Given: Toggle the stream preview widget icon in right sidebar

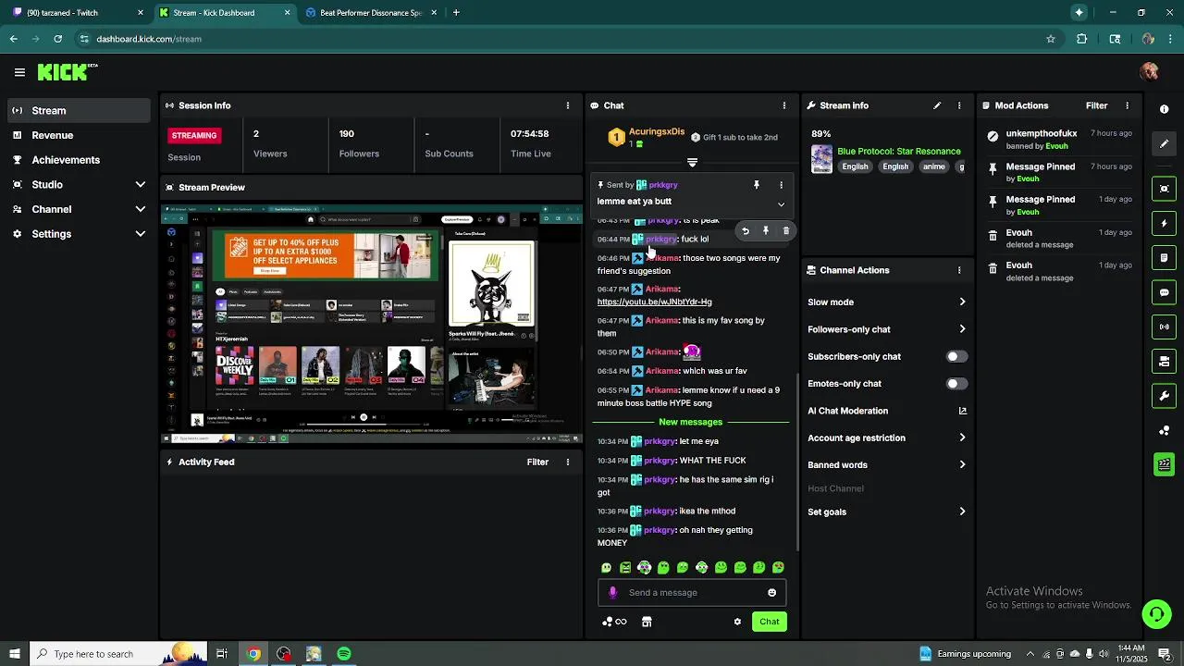Looking at the screenshot, I should (1164, 189).
